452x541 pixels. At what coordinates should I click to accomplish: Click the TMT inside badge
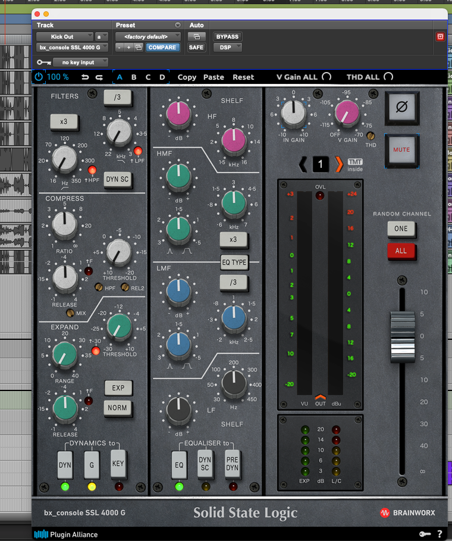355,165
